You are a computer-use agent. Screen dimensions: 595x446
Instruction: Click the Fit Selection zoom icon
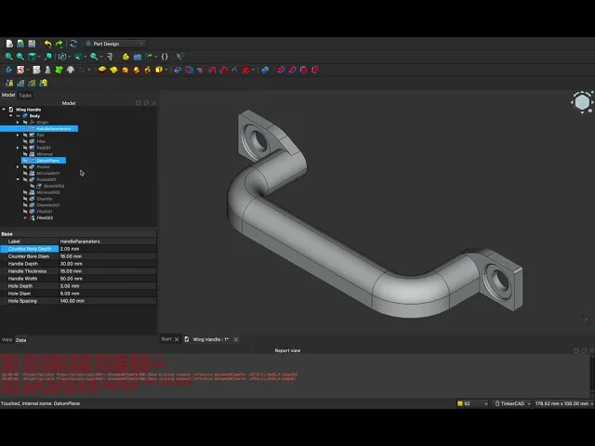click(20, 57)
